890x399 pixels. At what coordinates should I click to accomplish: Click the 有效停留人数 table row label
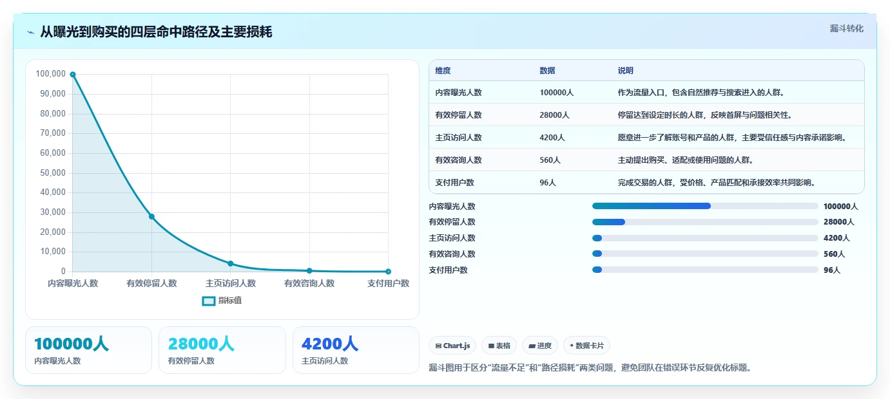[x=458, y=115]
